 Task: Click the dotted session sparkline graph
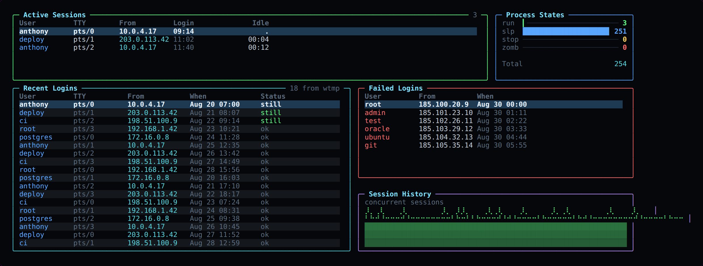click(524, 213)
